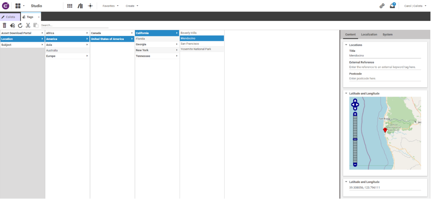Open the Create dropdown menu

point(132,6)
